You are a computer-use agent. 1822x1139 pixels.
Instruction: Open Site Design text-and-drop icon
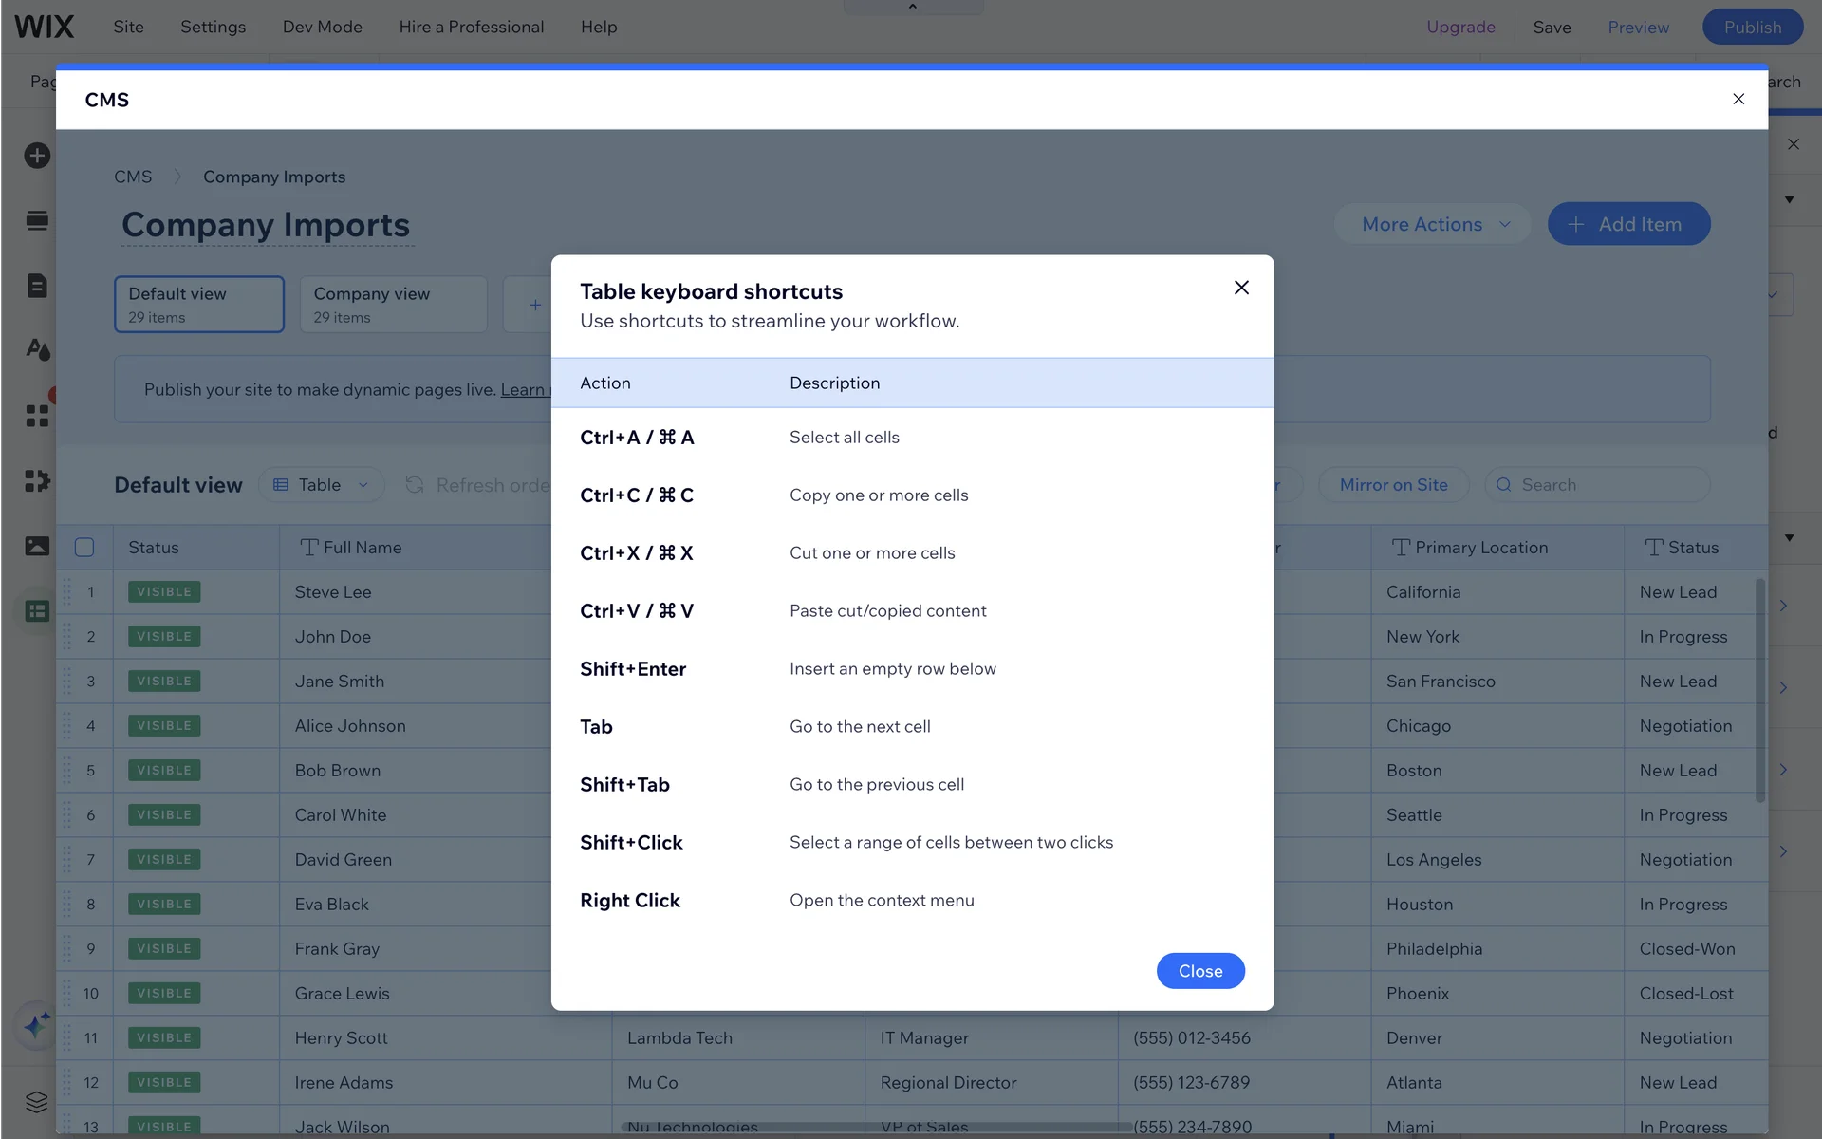37,349
